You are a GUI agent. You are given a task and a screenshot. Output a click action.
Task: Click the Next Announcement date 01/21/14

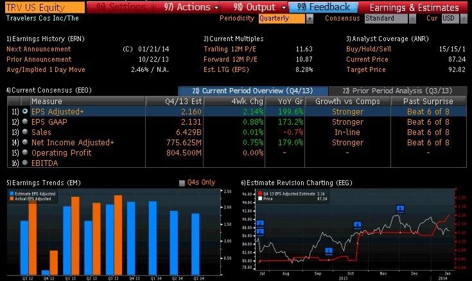tap(153, 49)
